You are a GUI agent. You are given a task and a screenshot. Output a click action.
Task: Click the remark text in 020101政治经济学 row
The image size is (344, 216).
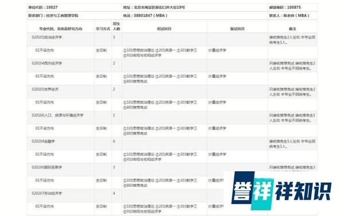(292, 40)
